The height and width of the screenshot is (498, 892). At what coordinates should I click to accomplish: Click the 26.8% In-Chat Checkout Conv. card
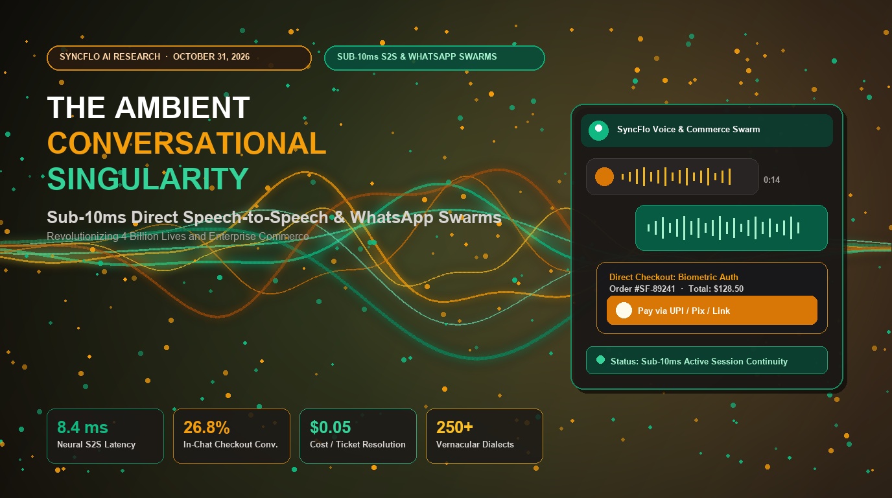[x=231, y=436]
